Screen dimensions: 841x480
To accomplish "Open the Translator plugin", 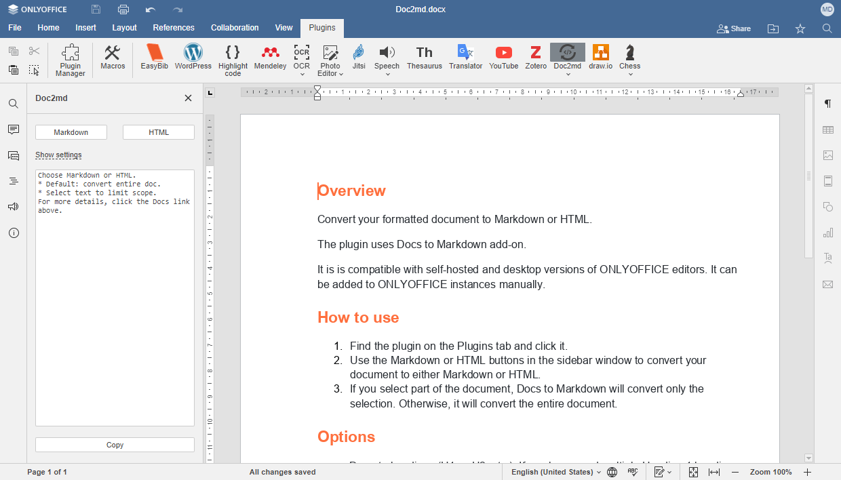I will 466,57.
